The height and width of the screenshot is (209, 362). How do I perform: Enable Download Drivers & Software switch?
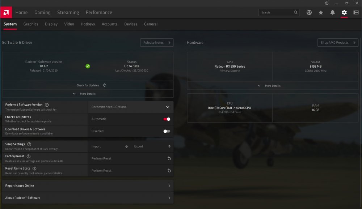coord(167,131)
